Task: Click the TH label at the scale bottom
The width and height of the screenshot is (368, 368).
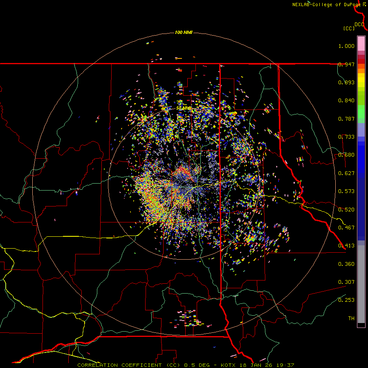Action: coord(351,319)
